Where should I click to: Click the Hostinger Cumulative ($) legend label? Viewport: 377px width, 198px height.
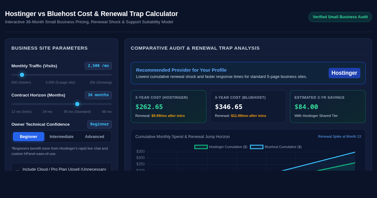coord(228,147)
